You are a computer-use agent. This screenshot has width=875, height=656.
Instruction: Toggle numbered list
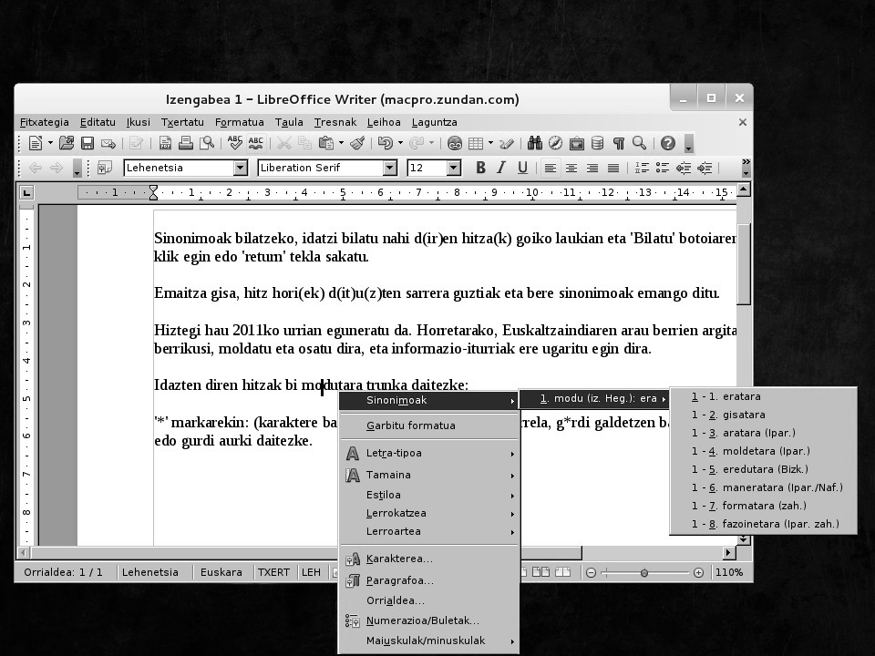pos(642,168)
